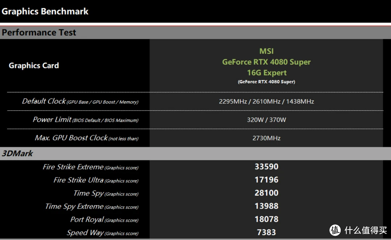Click the Fire Strike Extreme label

(91, 167)
